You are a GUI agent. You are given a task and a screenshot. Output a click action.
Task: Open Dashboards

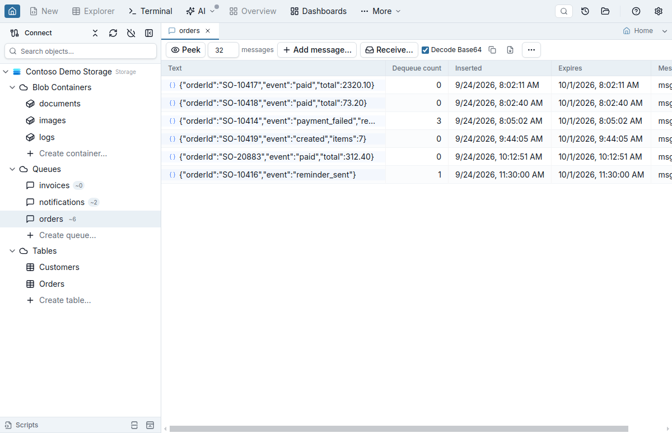pyautogui.click(x=318, y=11)
